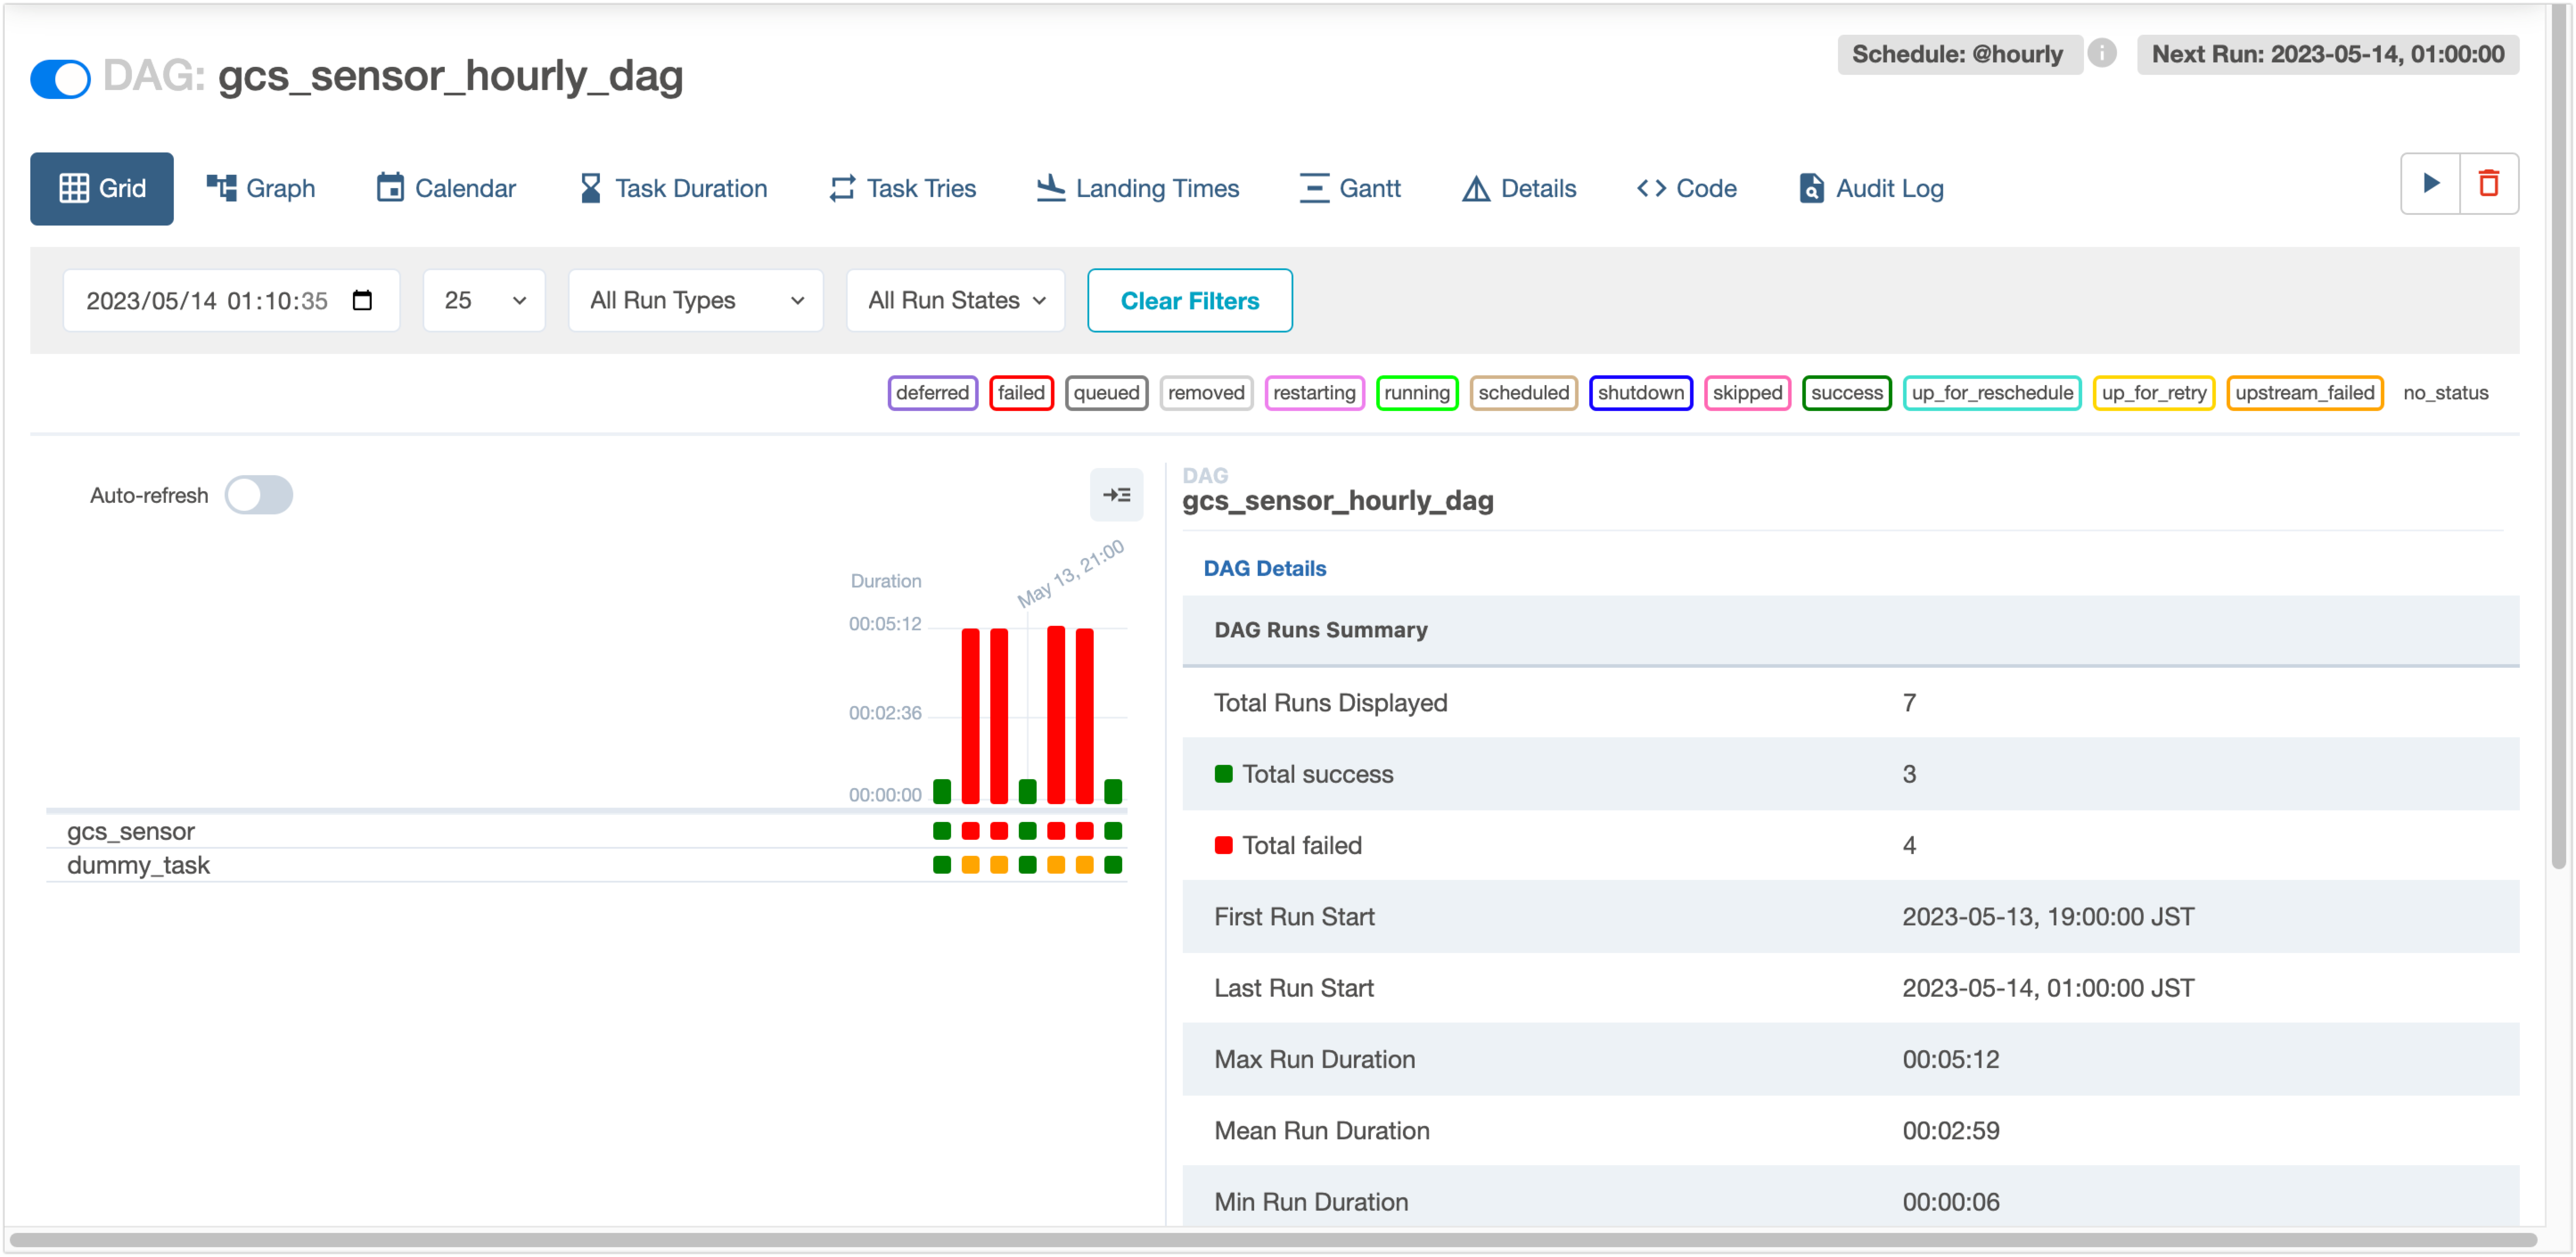Open the Code view
This screenshot has height=1257, width=2576.
(x=1687, y=188)
